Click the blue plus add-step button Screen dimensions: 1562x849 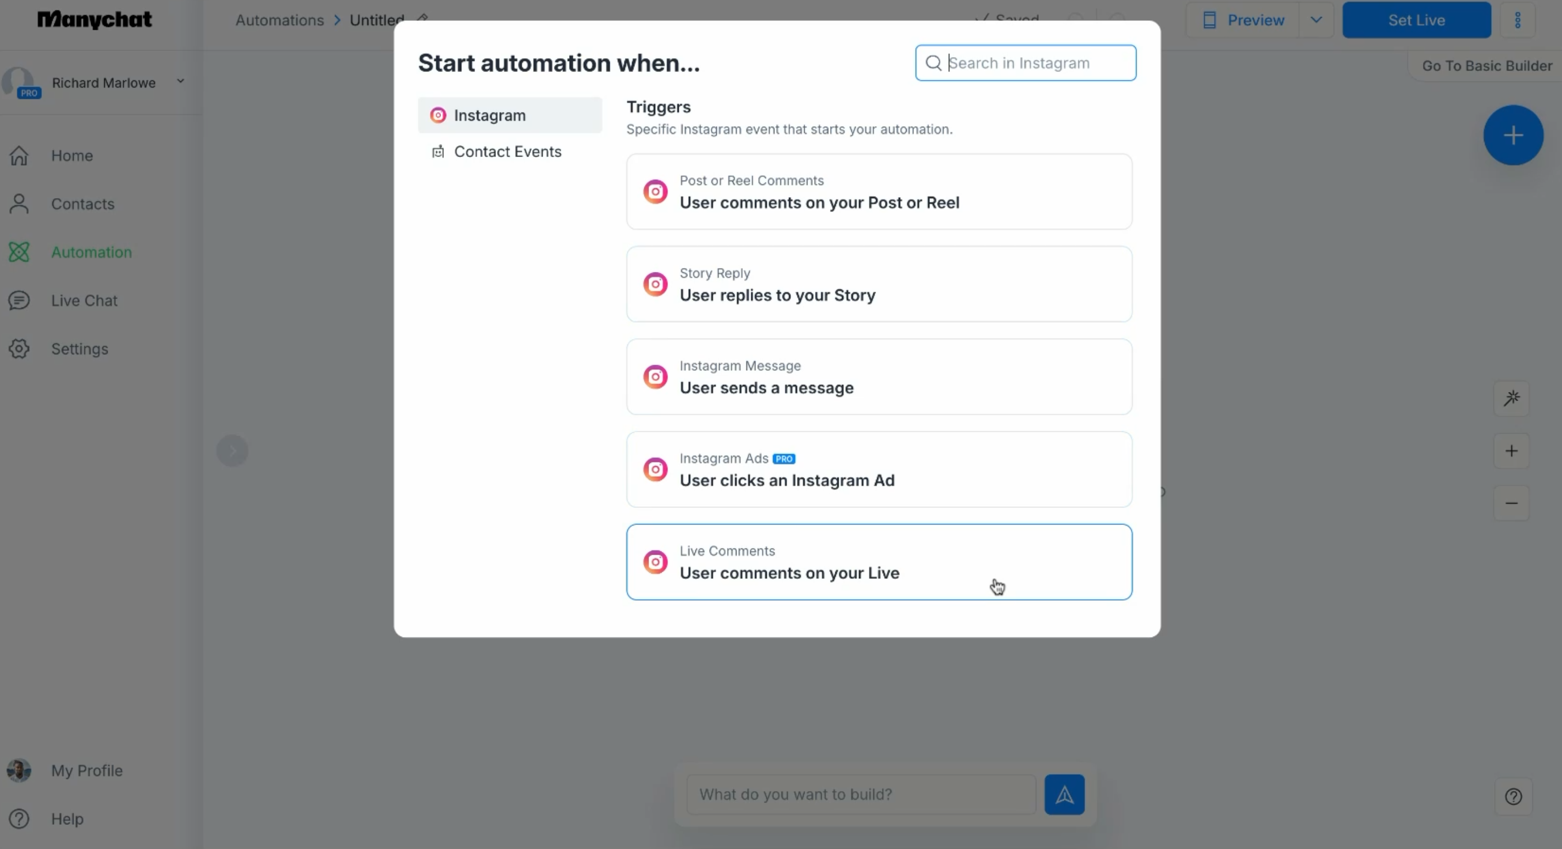[1512, 135]
